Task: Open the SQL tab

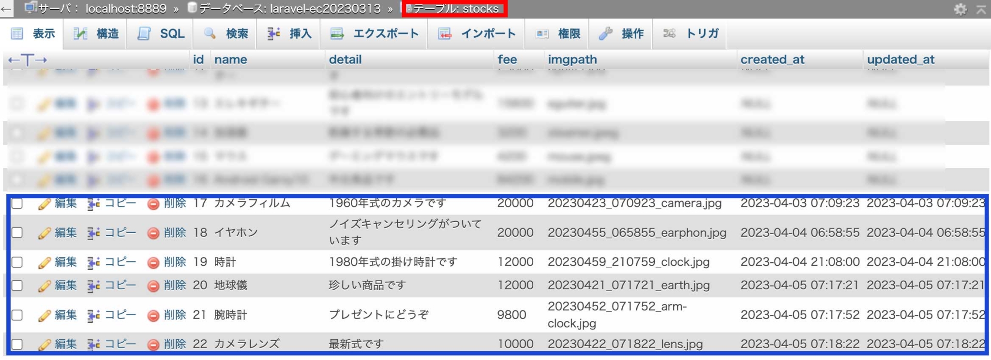Action: pos(161,34)
